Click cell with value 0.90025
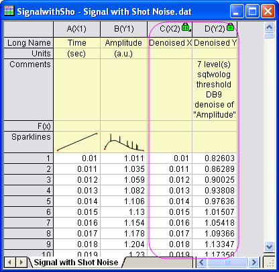Viewport: 279px width, 272px height. coord(215,180)
